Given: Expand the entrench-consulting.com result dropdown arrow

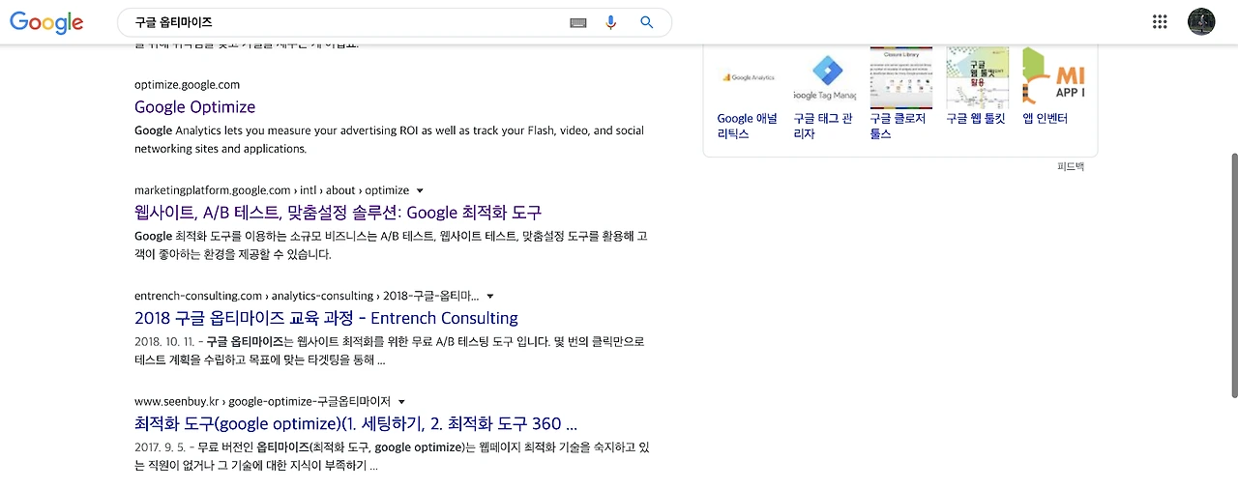Looking at the screenshot, I should coord(490,296).
